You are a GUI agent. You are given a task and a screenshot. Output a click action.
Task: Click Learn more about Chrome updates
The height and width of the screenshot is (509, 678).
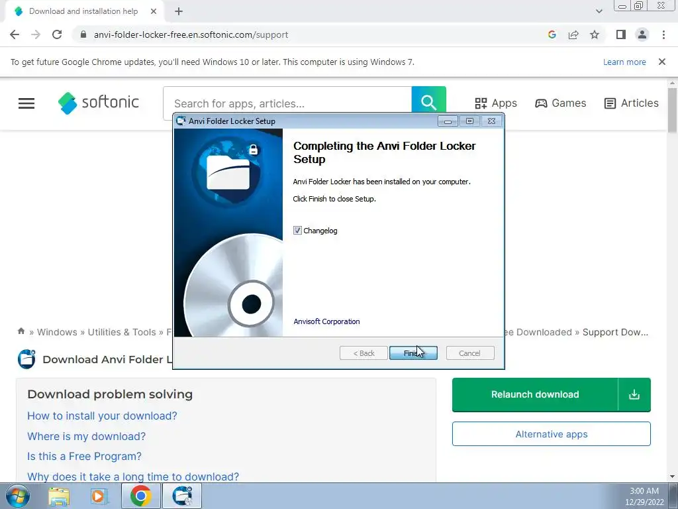point(624,62)
